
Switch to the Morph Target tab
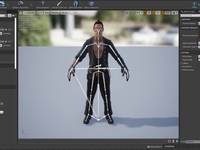[x=189, y=12]
